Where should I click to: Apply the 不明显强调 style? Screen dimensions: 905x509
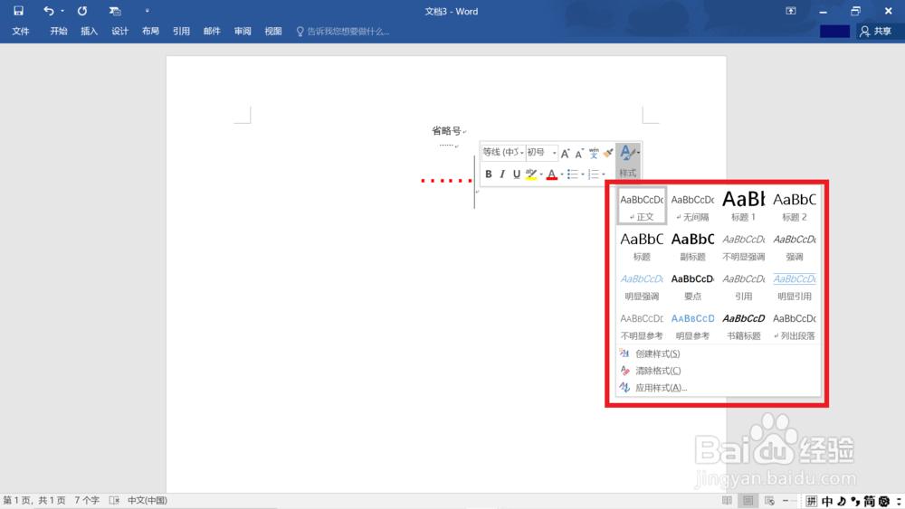[x=743, y=246]
